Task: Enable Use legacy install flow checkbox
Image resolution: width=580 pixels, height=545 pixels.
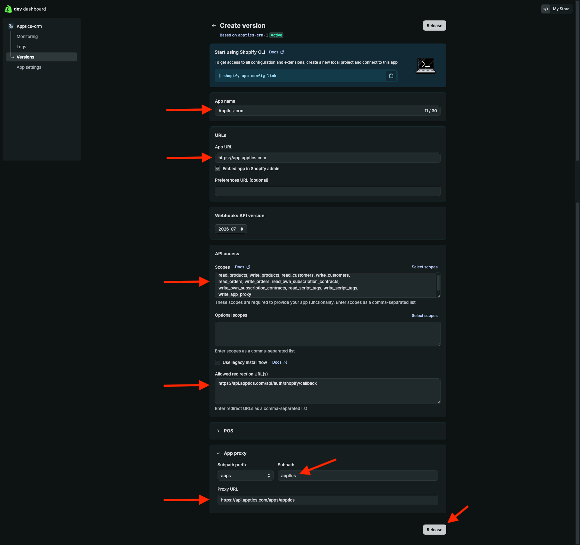Action: click(218, 362)
